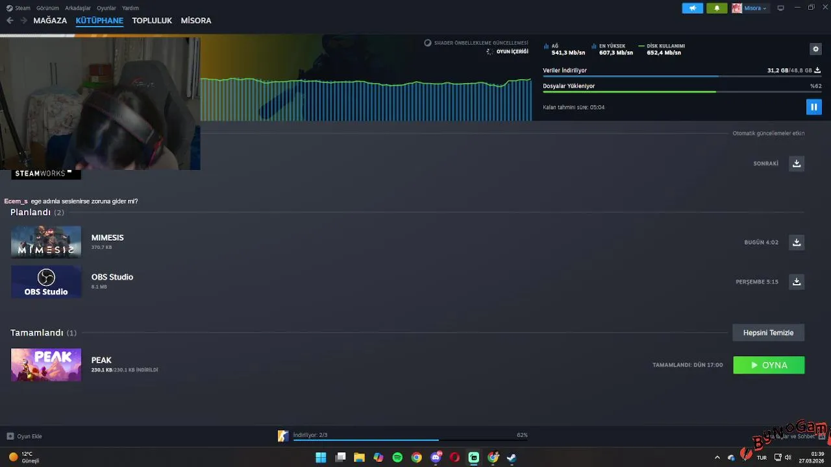
Task: Start MIMESIS download with its arrow icon
Action: point(797,243)
